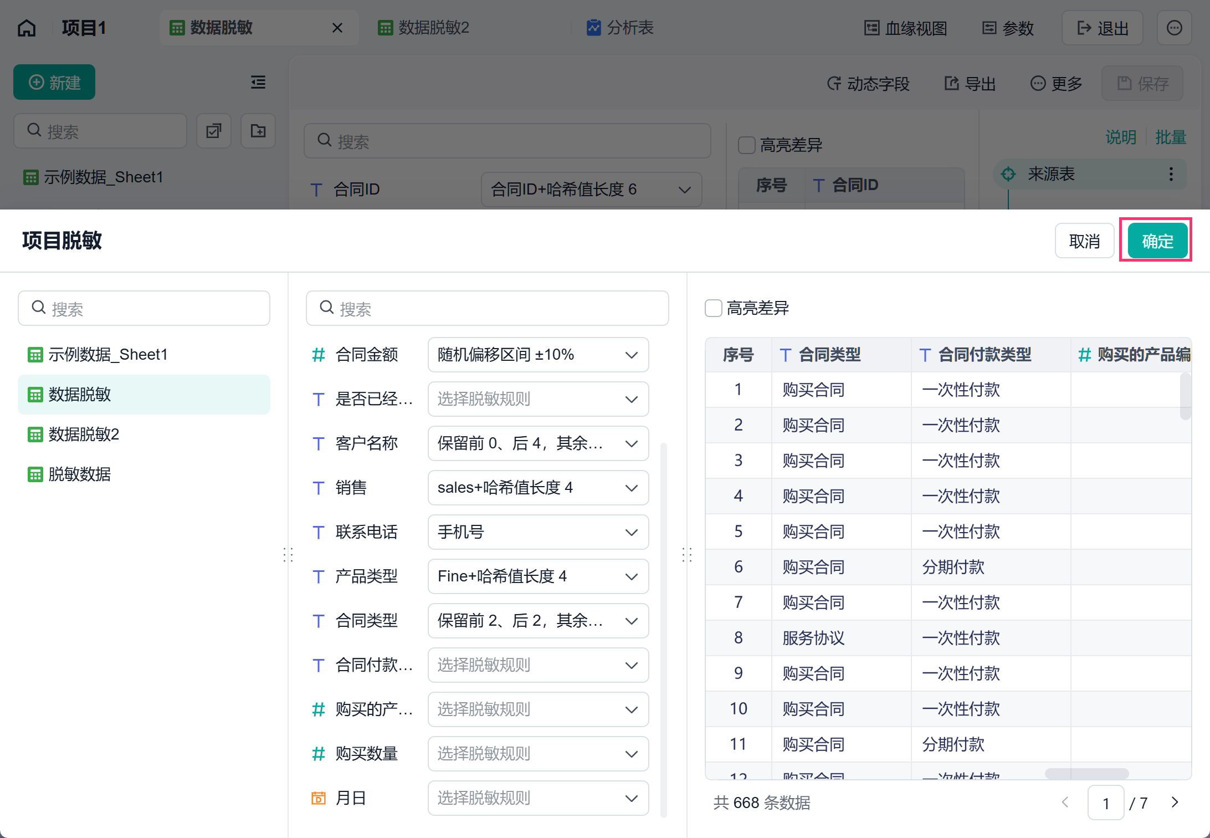Viewport: 1210px width, 838px height.
Task: Open 销售 masking rule dropdown
Action: coord(538,488)
